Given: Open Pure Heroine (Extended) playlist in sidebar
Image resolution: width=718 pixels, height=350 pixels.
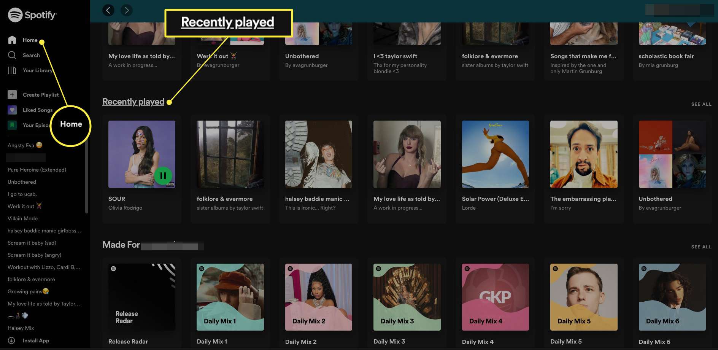Looking at the screenshot, I should point(37,170).
